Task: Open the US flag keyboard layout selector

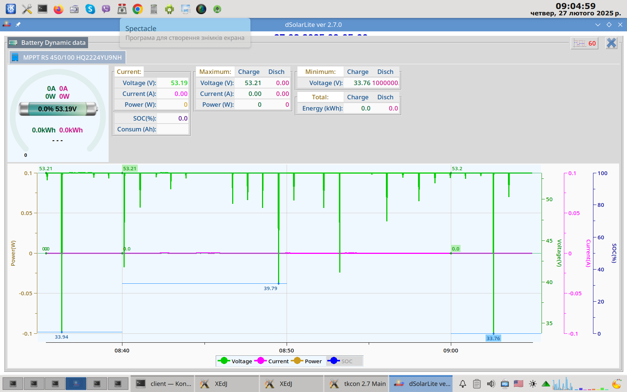Action: point(518,384)
